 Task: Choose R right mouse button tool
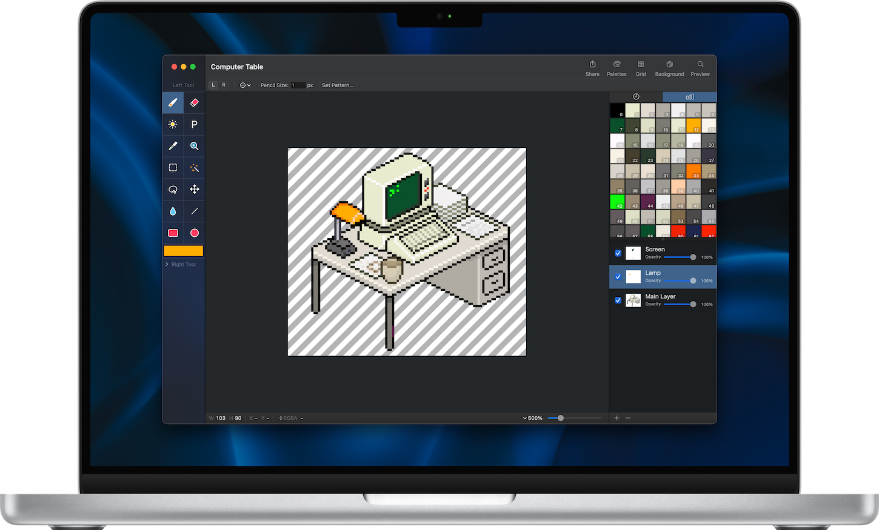(224, 85)
